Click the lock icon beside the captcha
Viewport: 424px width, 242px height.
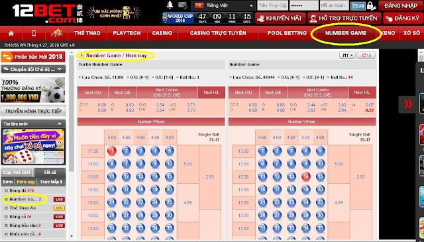click(x=371, y=5)
